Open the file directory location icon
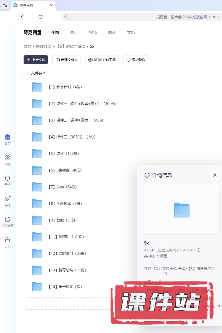 165,274
